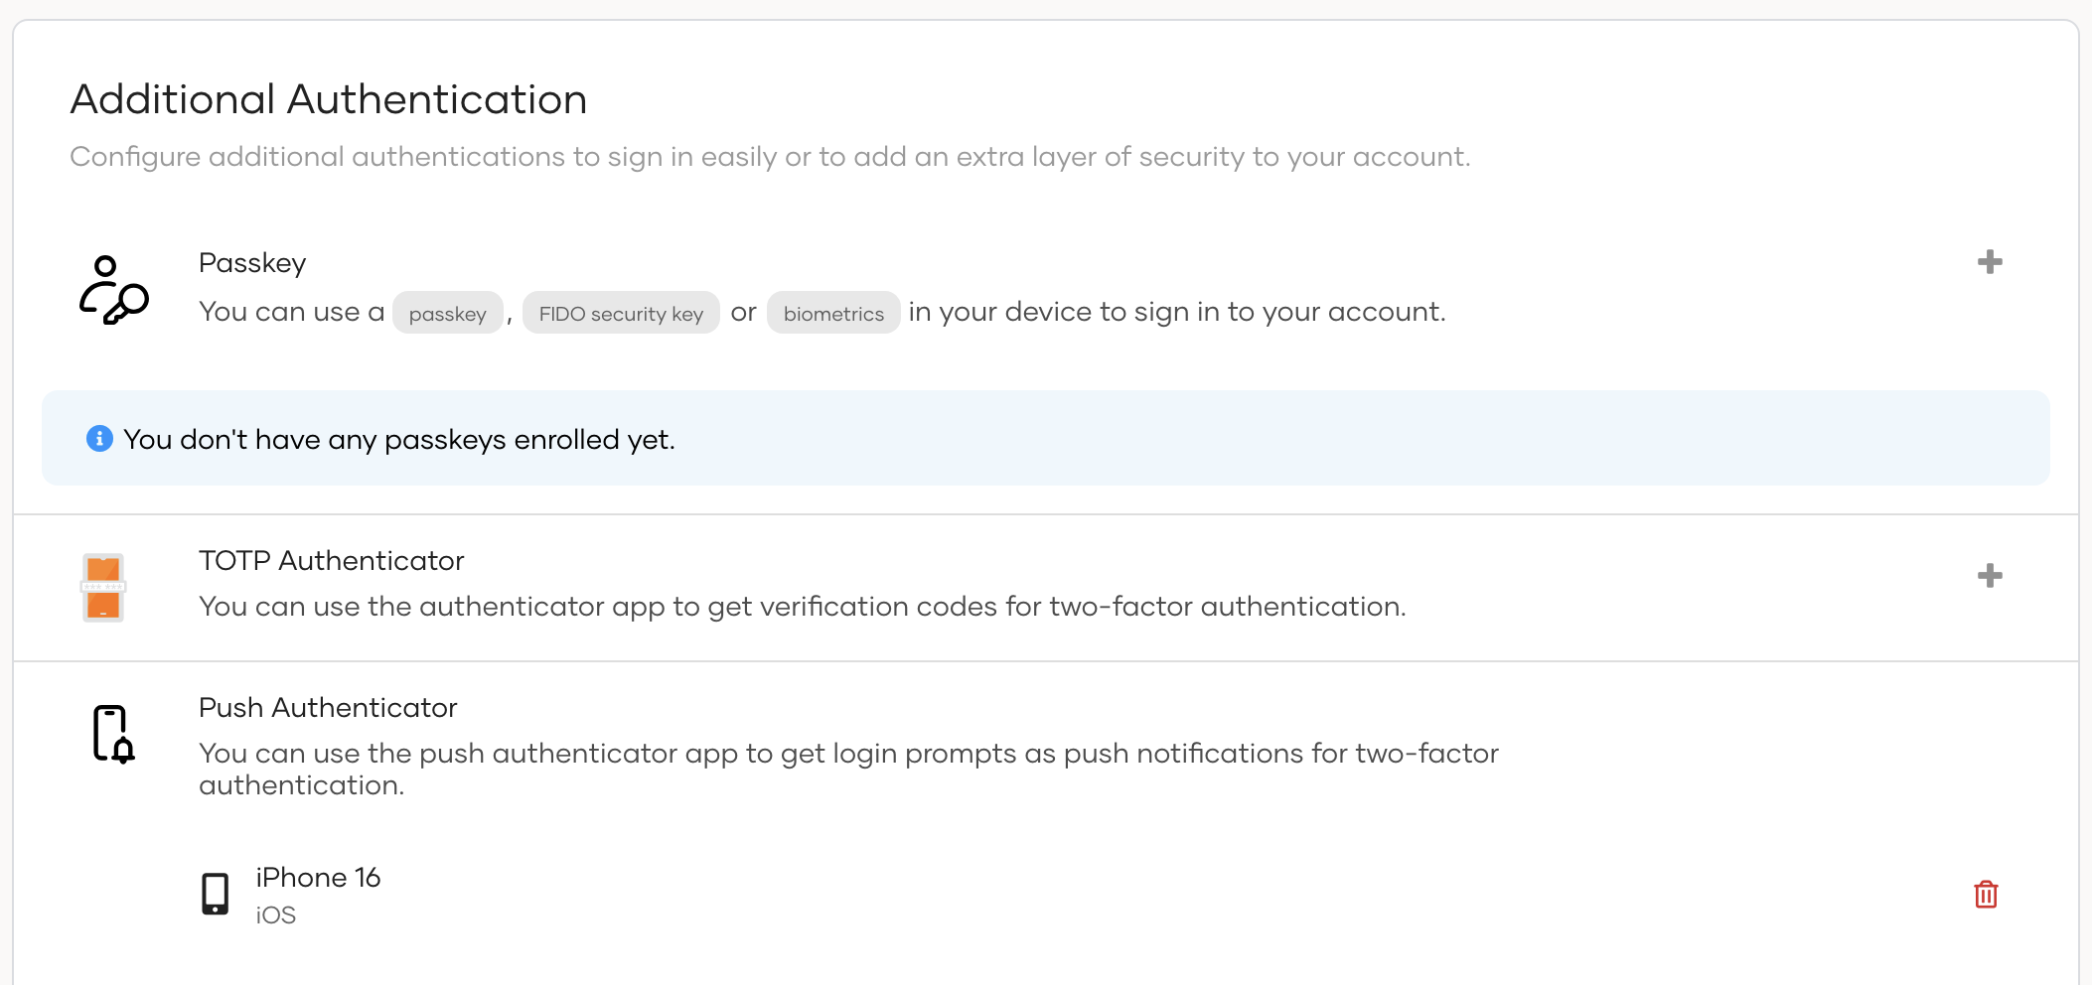Select the "biometrics" chip
The width and height of the screenshot is (2092, 985).
833,312
